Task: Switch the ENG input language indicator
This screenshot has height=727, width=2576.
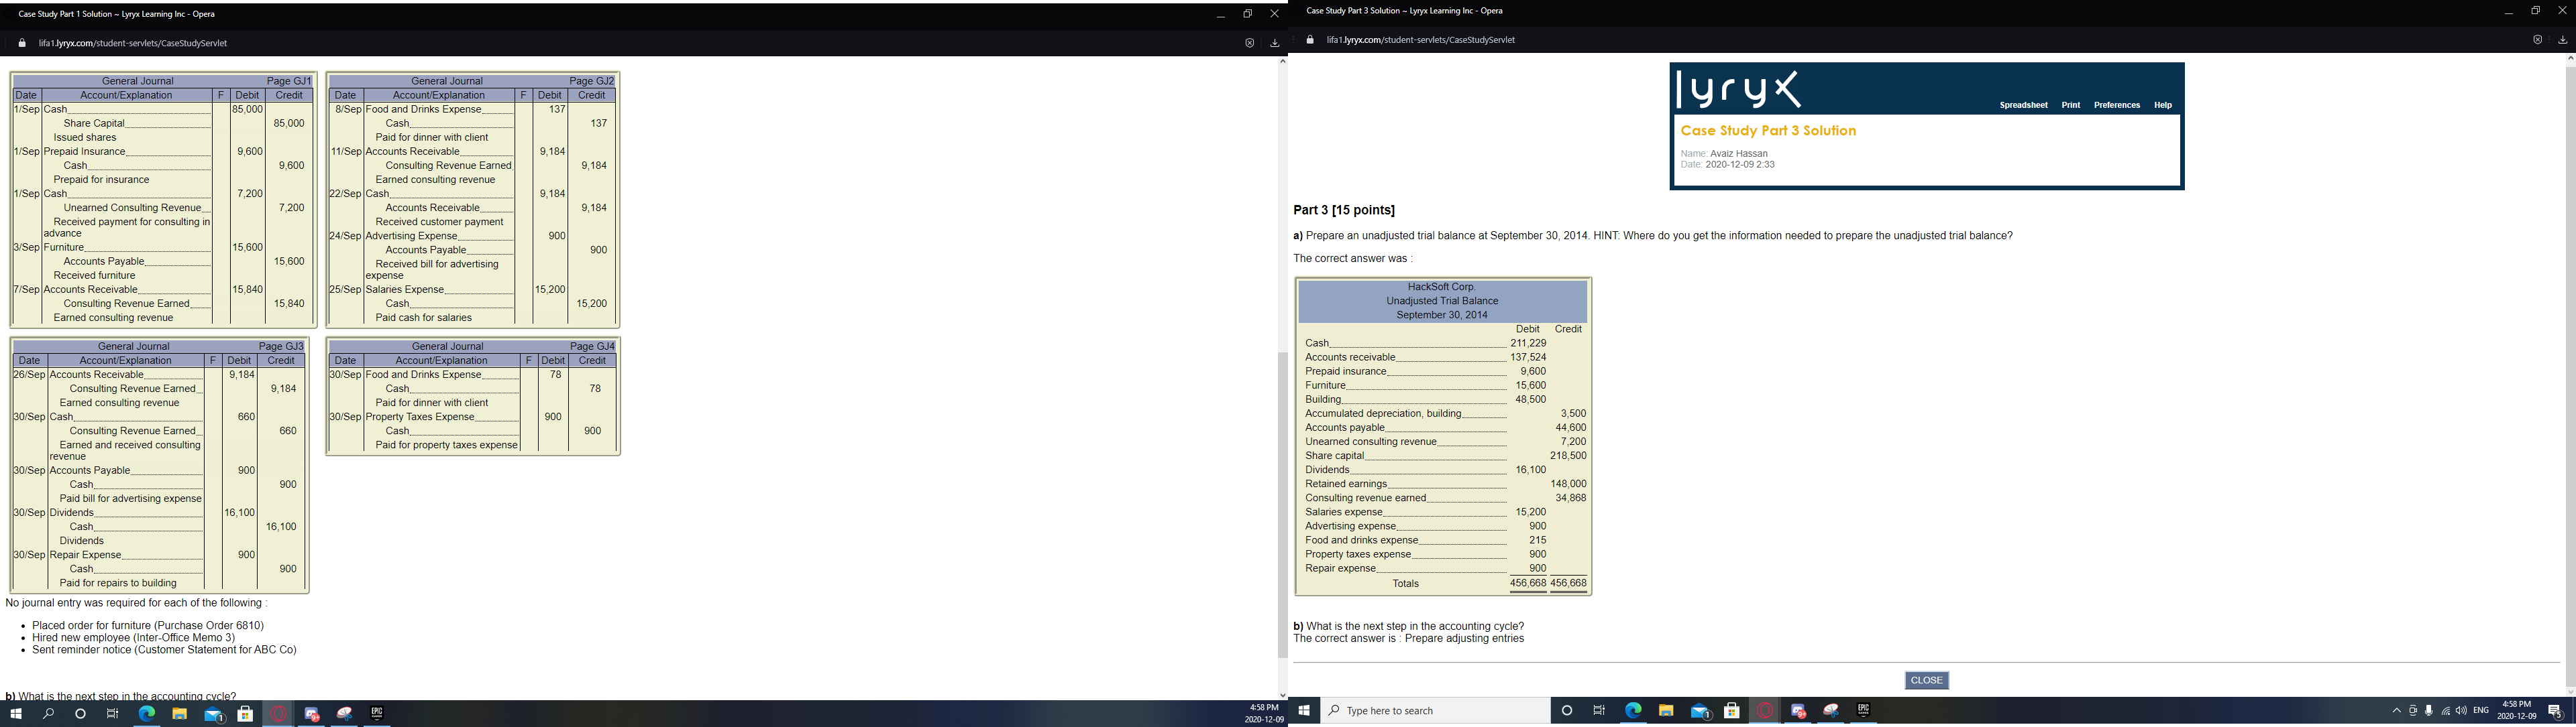Action: pos(2481,711)
